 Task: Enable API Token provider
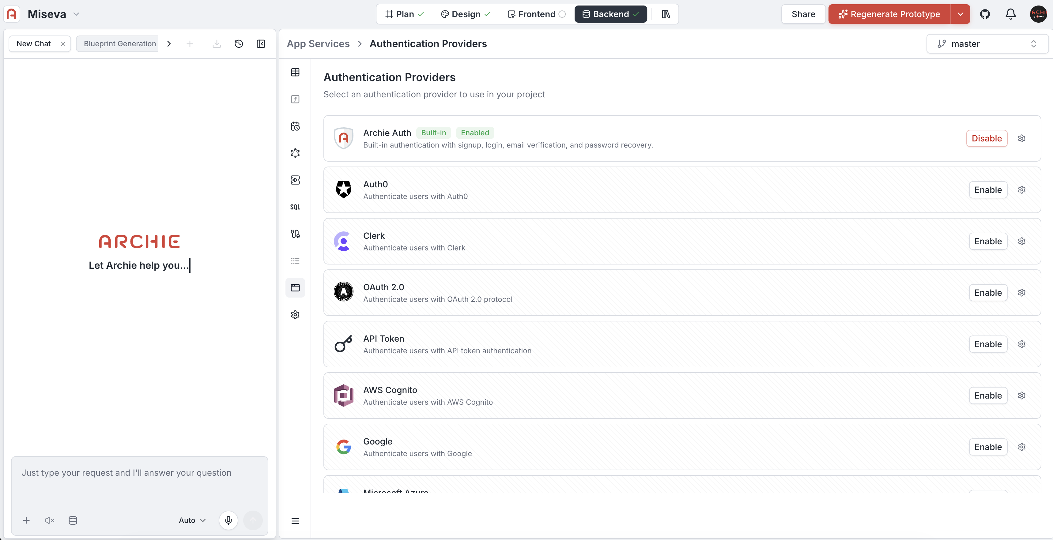point(988,344)
